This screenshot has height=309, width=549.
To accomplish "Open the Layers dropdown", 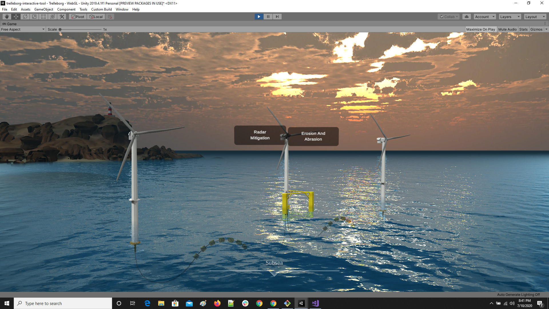I will pyautogui.click(x=510, y=17).
